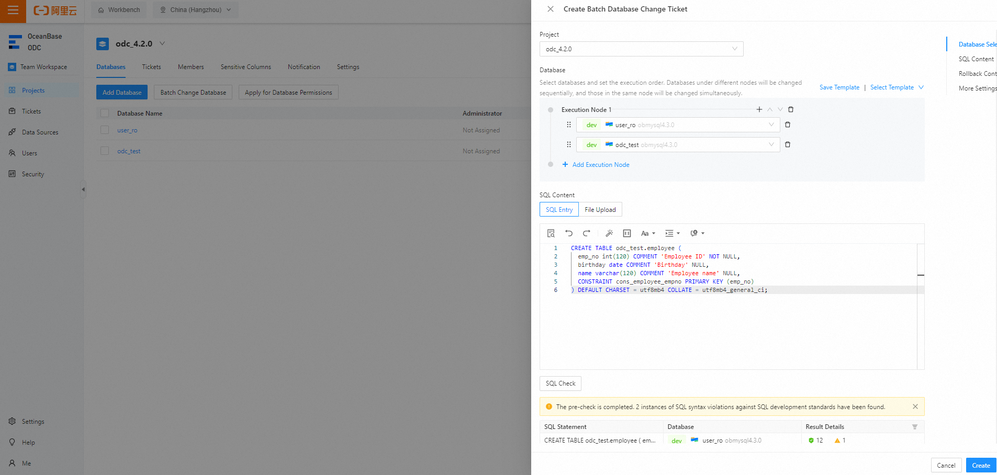This screenshot has width=997, height=475.
Task: Undo the last edit in SQL editor
Action: click(569, 233)
